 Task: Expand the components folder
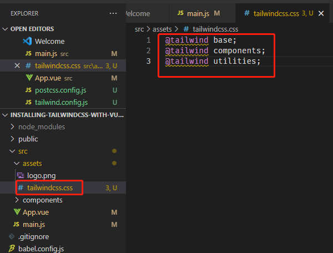click(x=17, y=200)
